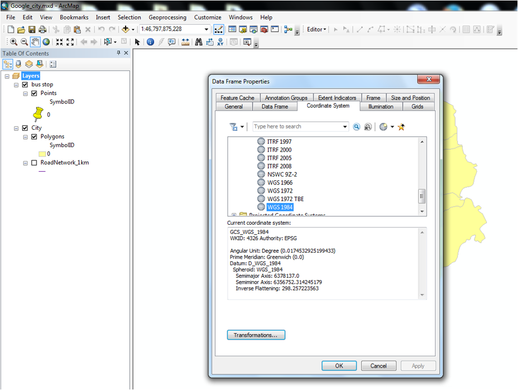Switch TOC to List By Source
The height and width of the screenshot is (390, 518).
(18, 64)
